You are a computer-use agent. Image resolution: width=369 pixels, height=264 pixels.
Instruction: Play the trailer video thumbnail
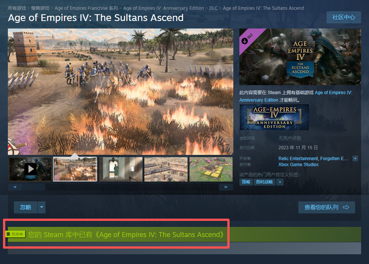[x=30, y=169]
